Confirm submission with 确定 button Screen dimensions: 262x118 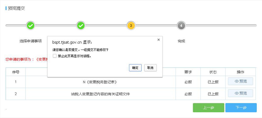click(135, 68)
